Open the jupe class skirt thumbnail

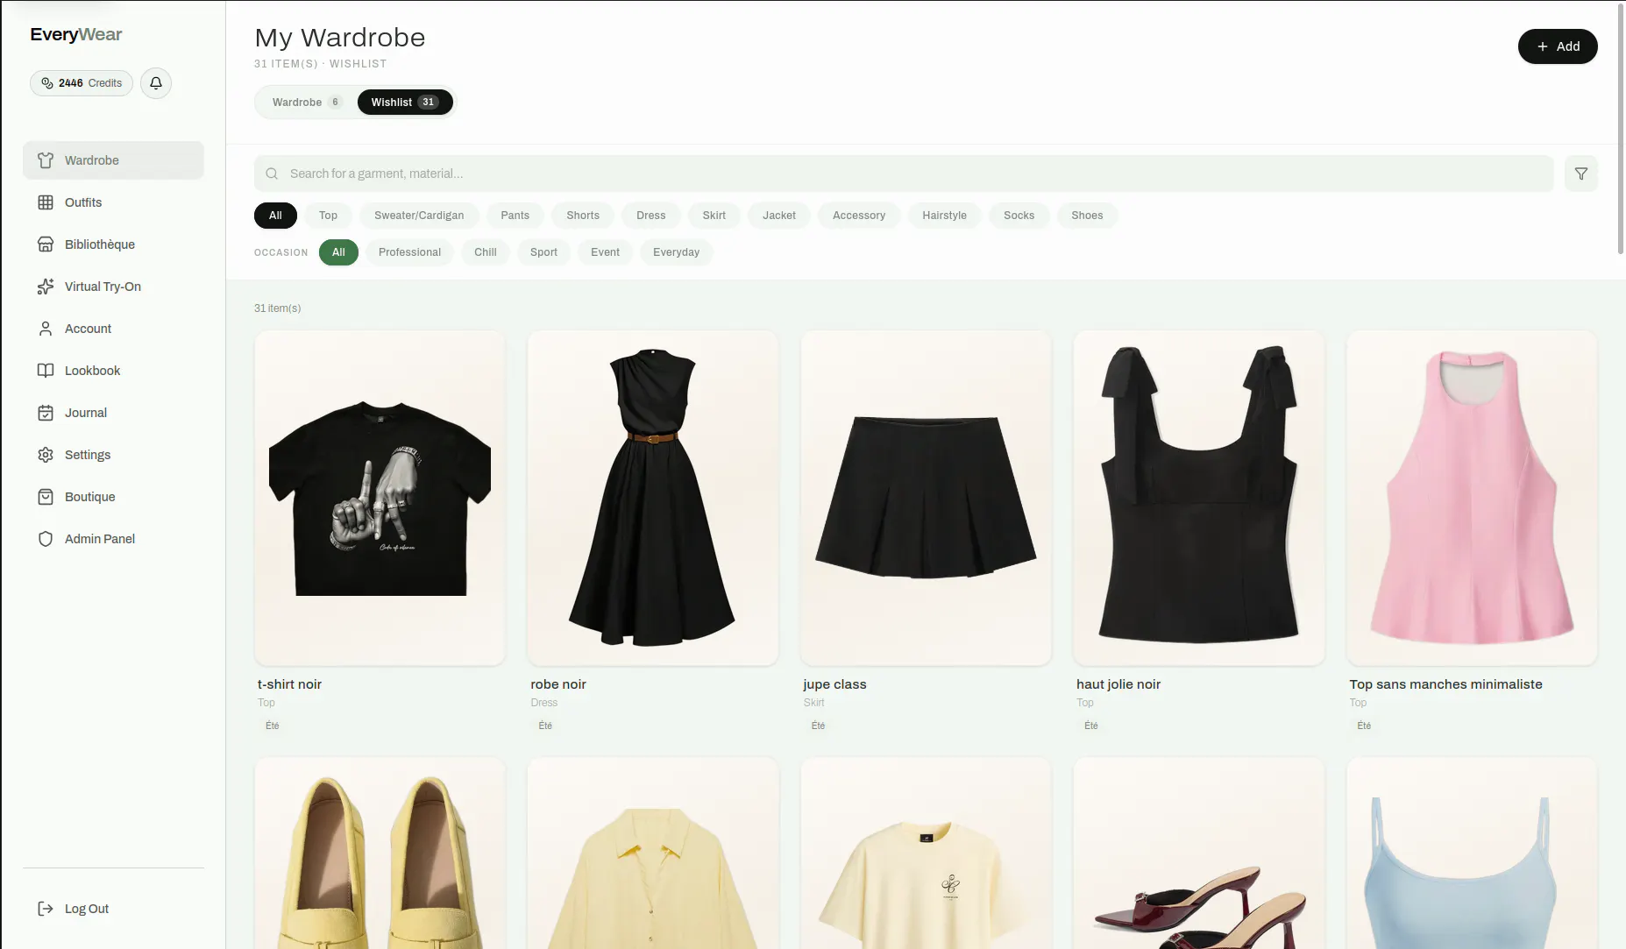[926, 498]
